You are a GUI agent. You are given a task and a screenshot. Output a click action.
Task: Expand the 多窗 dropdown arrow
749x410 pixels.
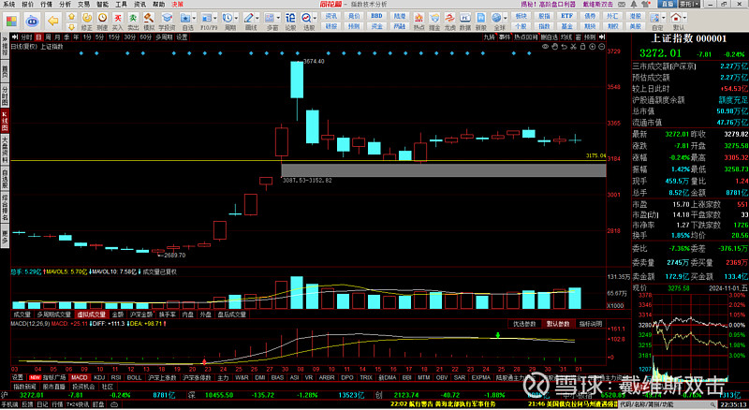[x=278, y=18]
